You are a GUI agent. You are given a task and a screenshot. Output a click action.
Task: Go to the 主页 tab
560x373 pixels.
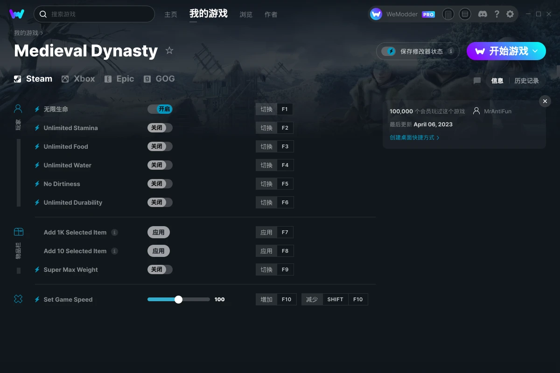pos(171,14)
